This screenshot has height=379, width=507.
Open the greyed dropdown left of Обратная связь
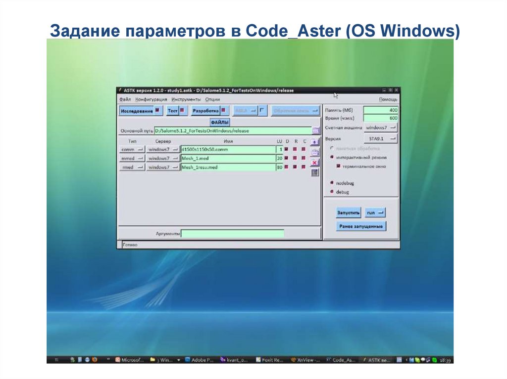(x=246, y=111)
